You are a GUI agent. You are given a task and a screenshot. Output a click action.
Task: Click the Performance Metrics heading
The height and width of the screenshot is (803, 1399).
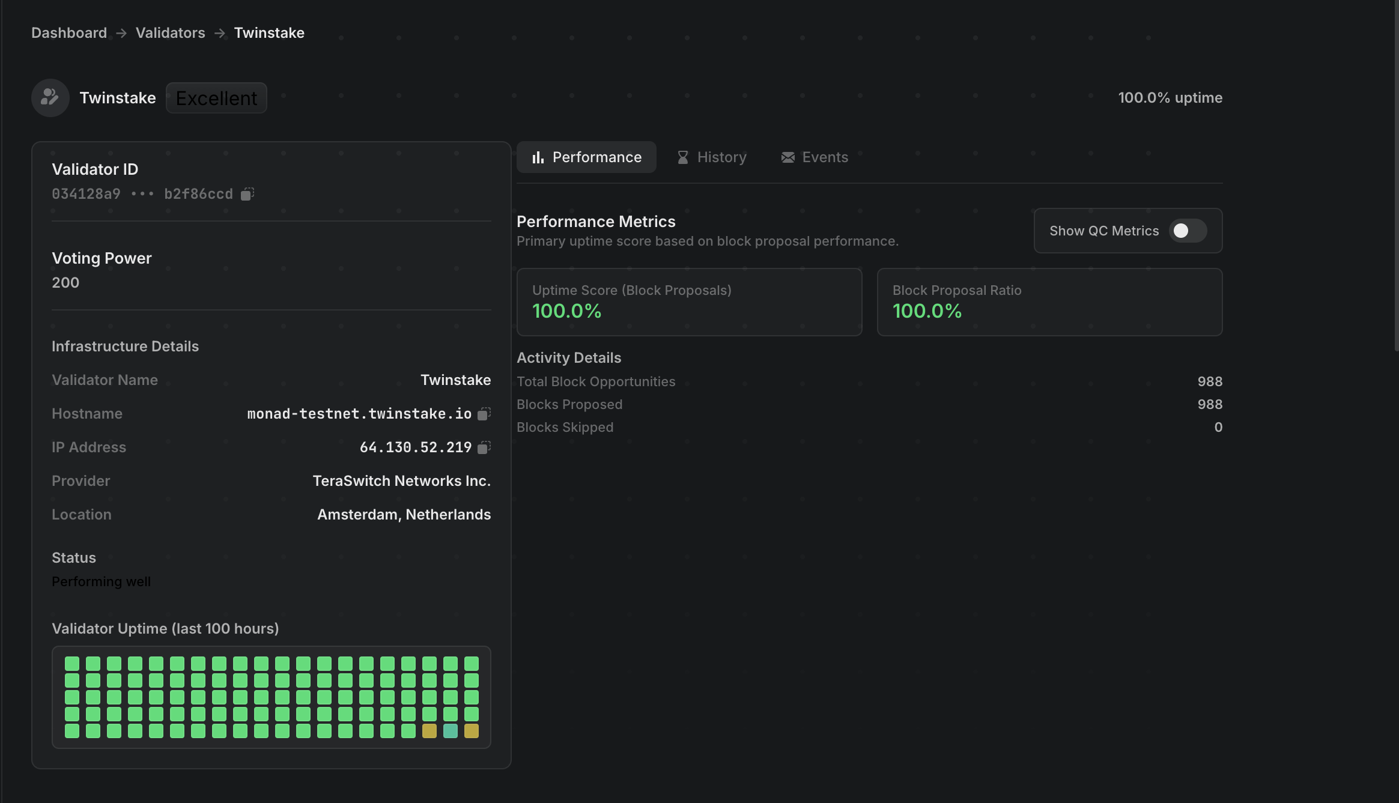click(x=596, y=222)
